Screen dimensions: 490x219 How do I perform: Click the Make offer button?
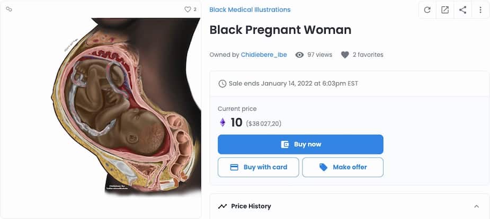(x=343, y=167)
